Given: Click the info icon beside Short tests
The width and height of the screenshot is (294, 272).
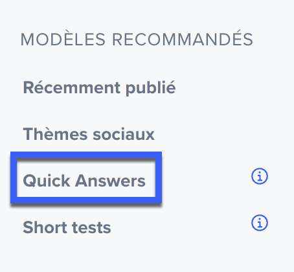Looking at the screenshot, I should click(260, 223).
